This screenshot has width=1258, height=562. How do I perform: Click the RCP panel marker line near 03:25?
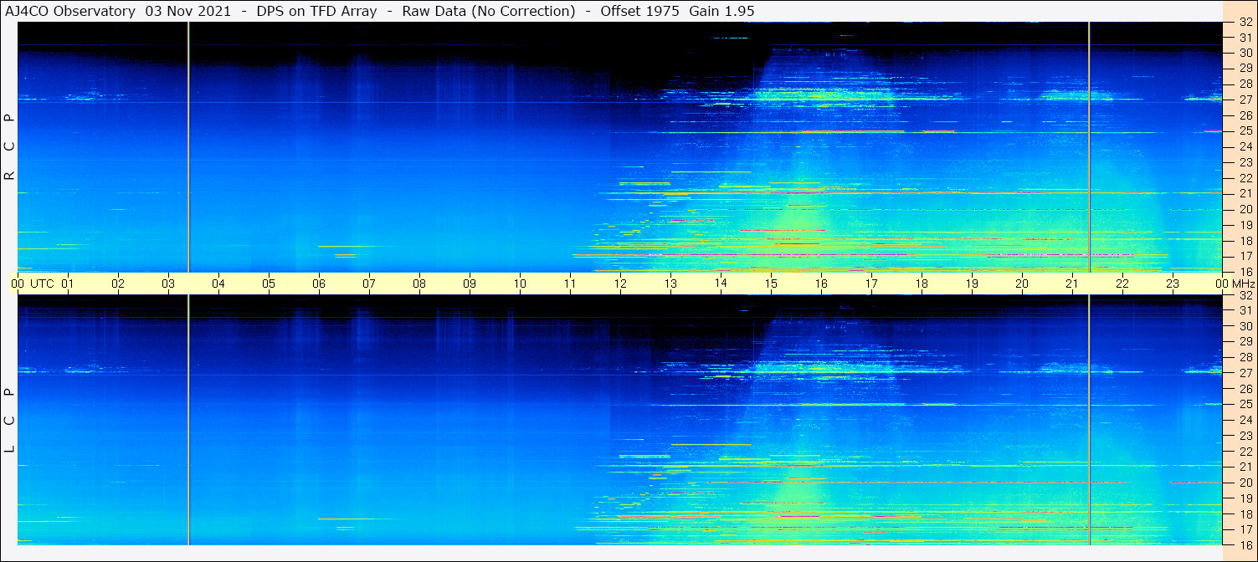188,146
